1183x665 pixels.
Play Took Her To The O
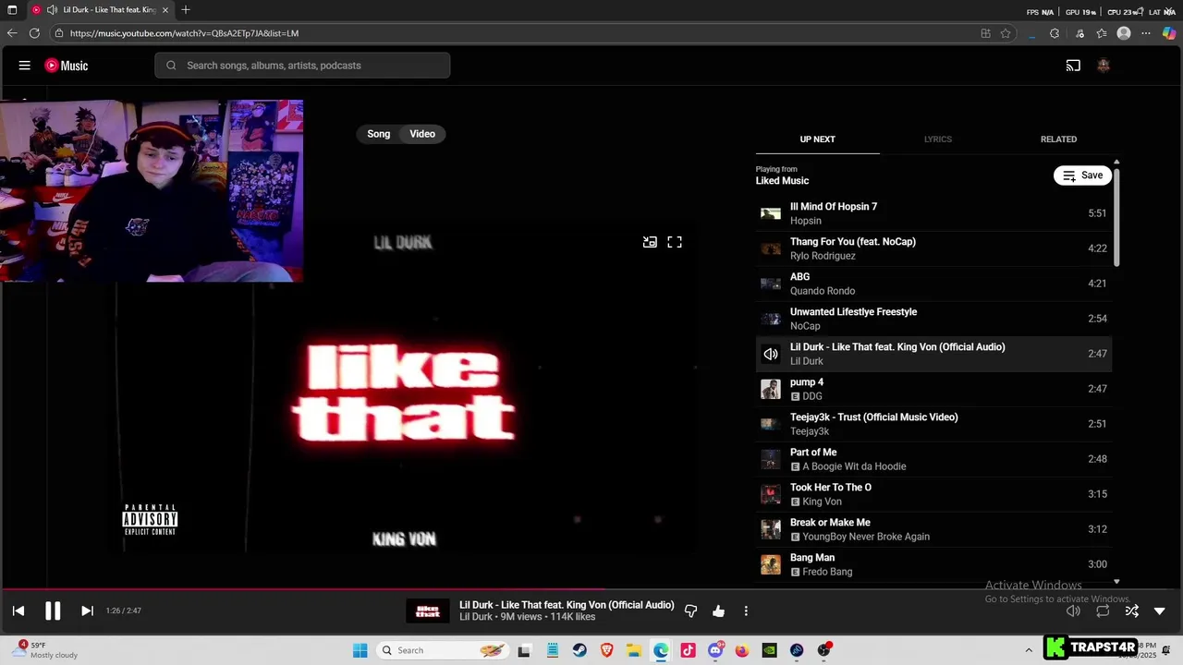pyautogui.click(x=933, y=494)
